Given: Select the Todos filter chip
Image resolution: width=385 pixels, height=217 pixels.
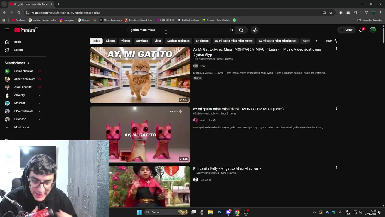Looking at the screenshot, I should point(96,41).
